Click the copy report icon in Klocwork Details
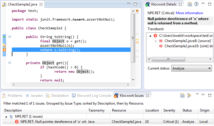The height and width of the screenshot is (126, 214). pyautogui.click(x=190, y=4)
